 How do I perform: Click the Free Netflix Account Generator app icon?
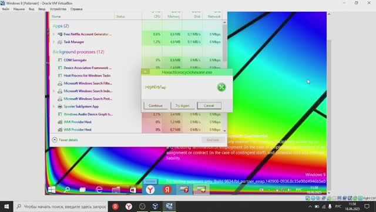point(60,34)
